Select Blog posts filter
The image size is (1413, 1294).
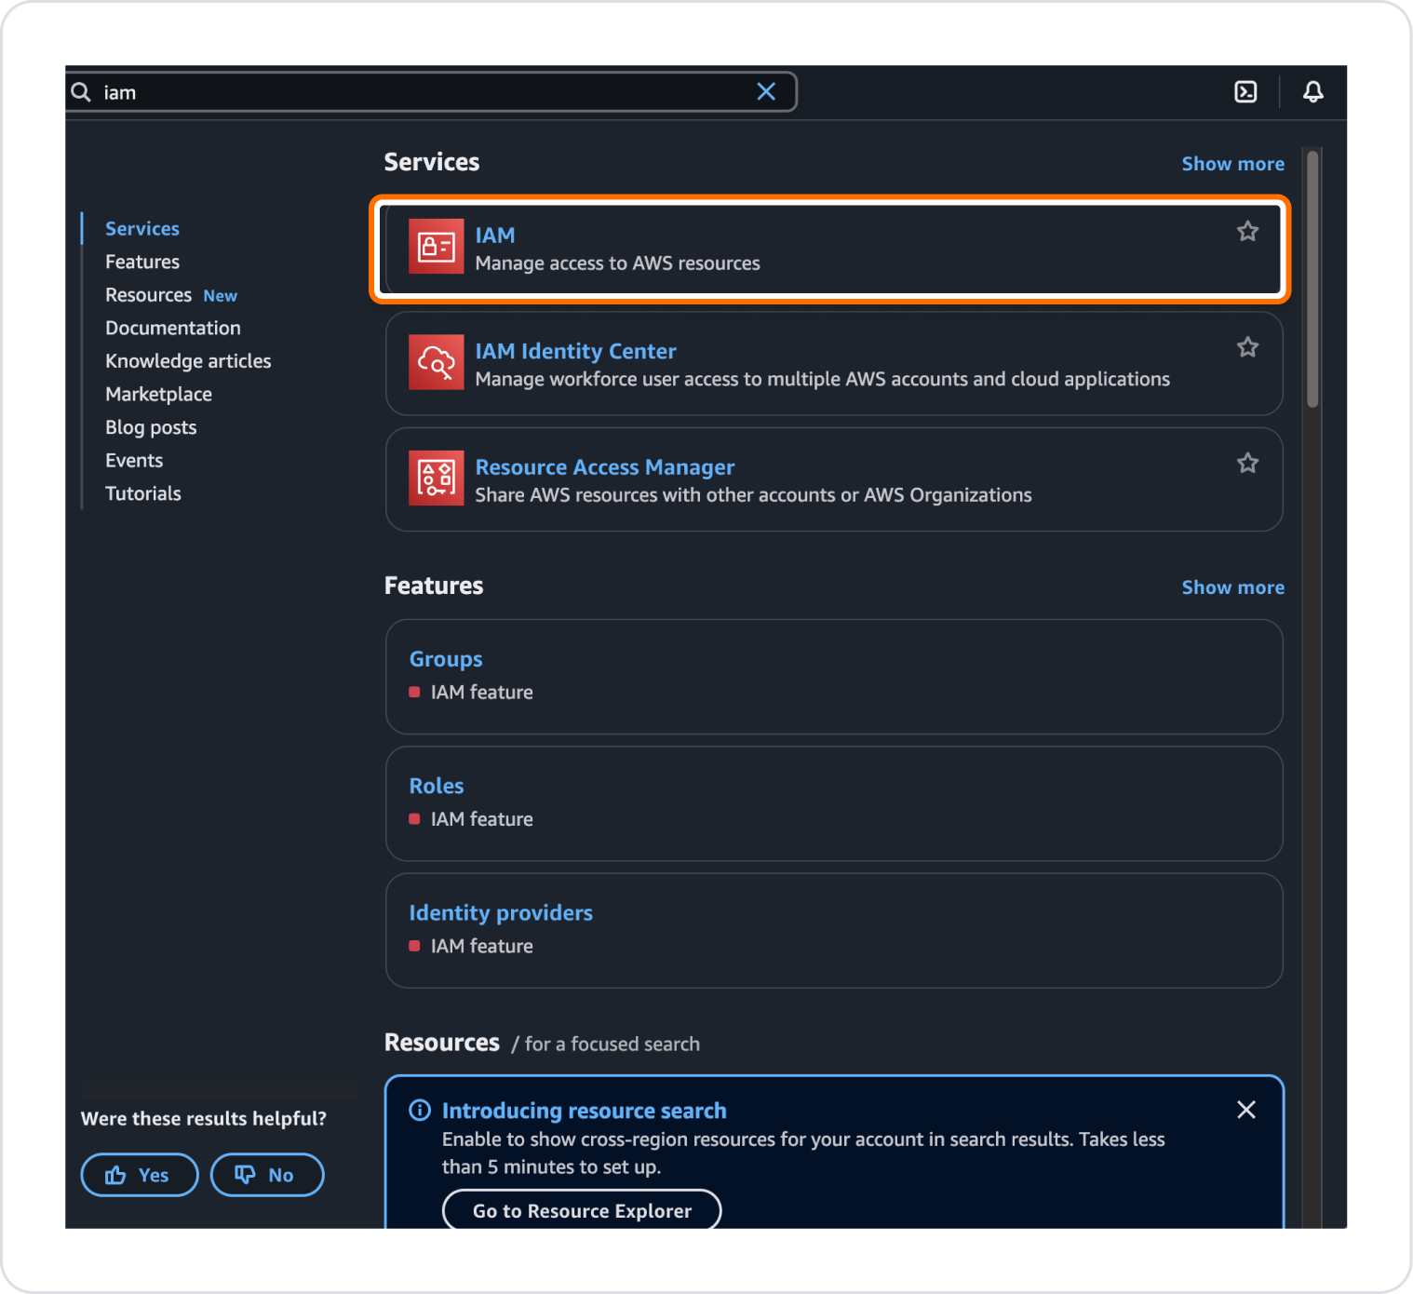coord(151,427)
